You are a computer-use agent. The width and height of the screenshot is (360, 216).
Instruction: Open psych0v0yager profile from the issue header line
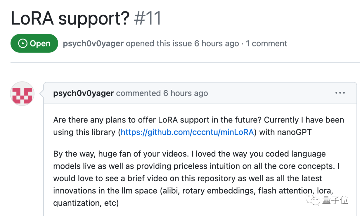coord(93,43)
